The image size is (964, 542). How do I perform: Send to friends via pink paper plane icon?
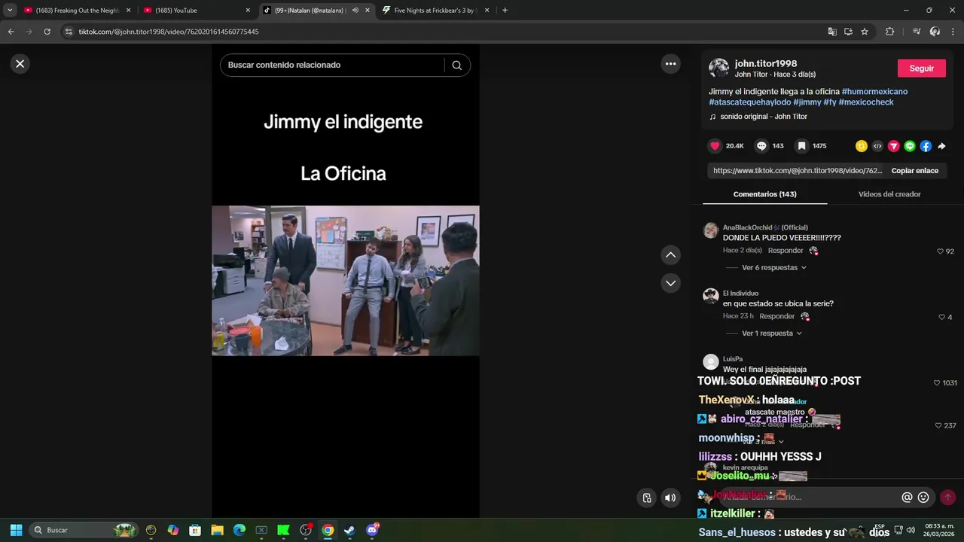point(894,146)
